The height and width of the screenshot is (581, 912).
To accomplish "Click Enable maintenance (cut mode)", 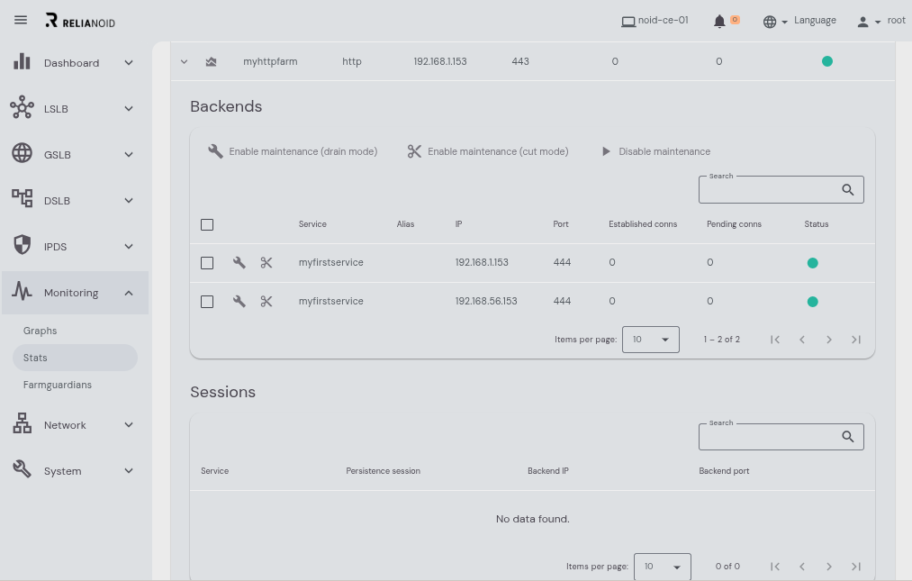I will pyautogui.click(x=487, y=151).
